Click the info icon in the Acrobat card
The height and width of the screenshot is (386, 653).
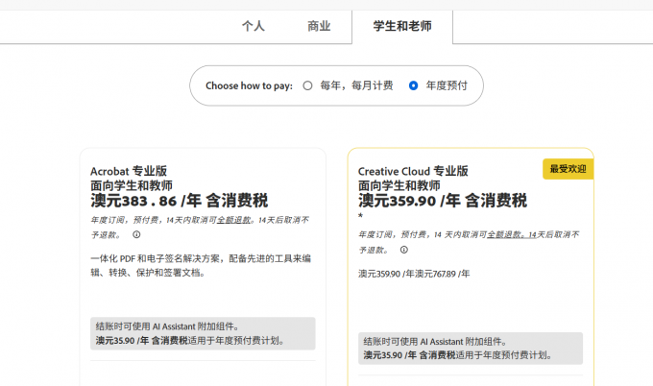click(136, 234)
